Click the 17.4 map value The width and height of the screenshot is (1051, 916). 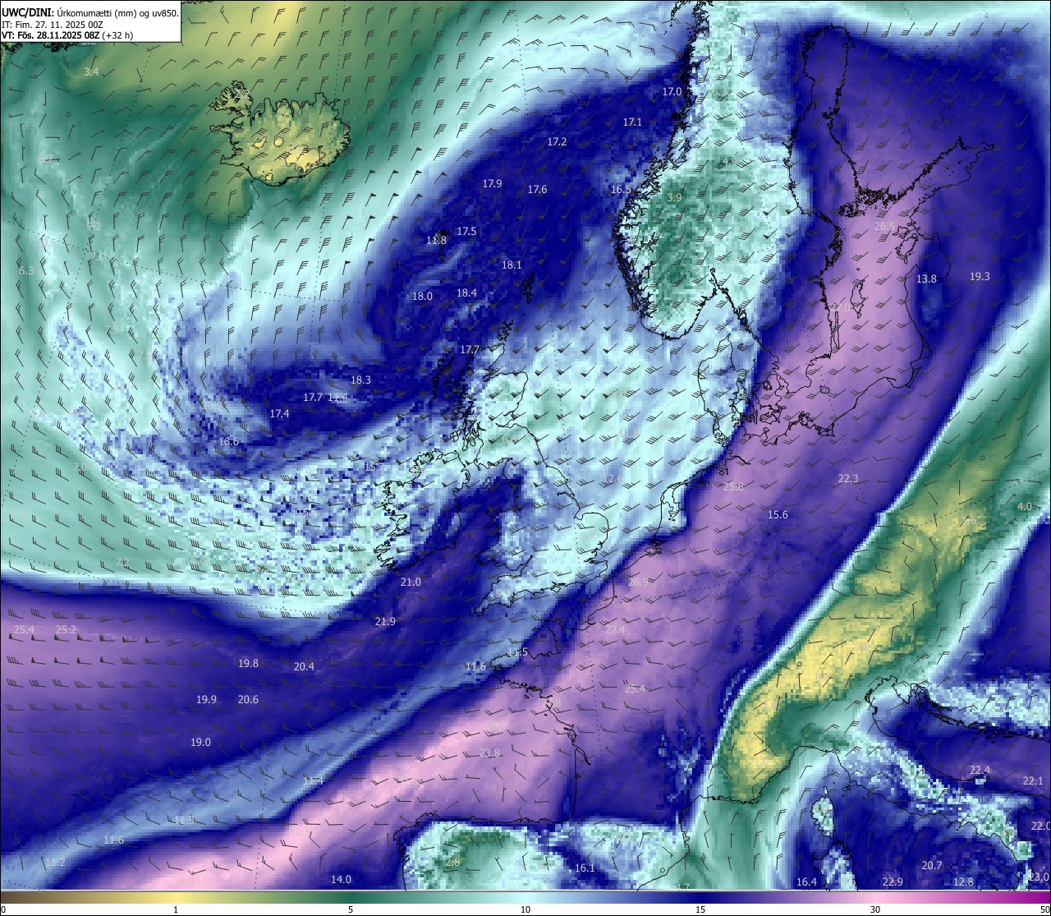tap(279, 414)
